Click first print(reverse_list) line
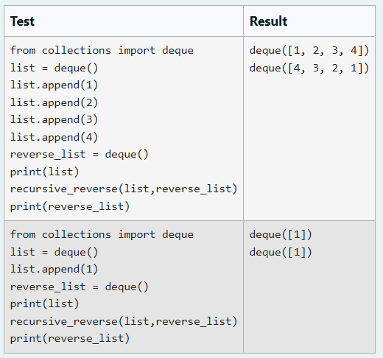 tap(70, 206)
